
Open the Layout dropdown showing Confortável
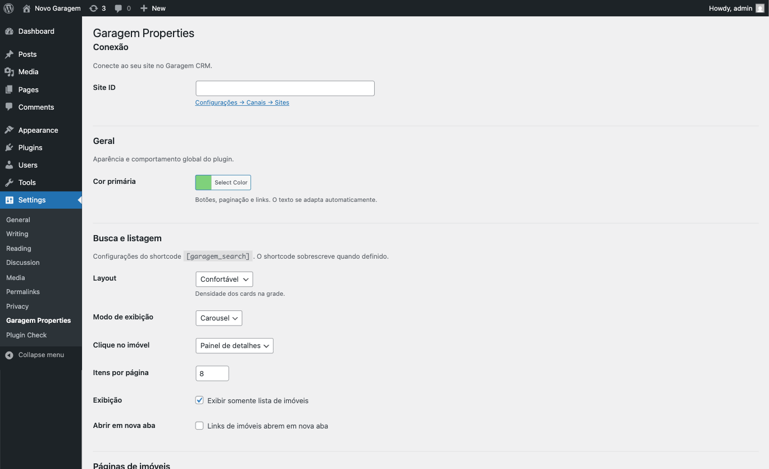[224, 279]
